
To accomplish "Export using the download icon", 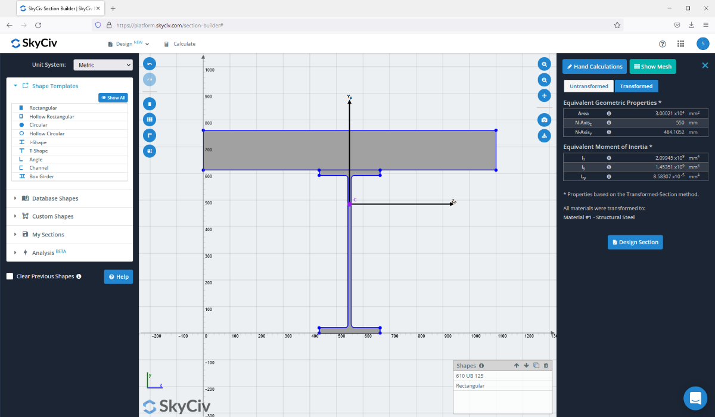I will [x=544, y=136].
